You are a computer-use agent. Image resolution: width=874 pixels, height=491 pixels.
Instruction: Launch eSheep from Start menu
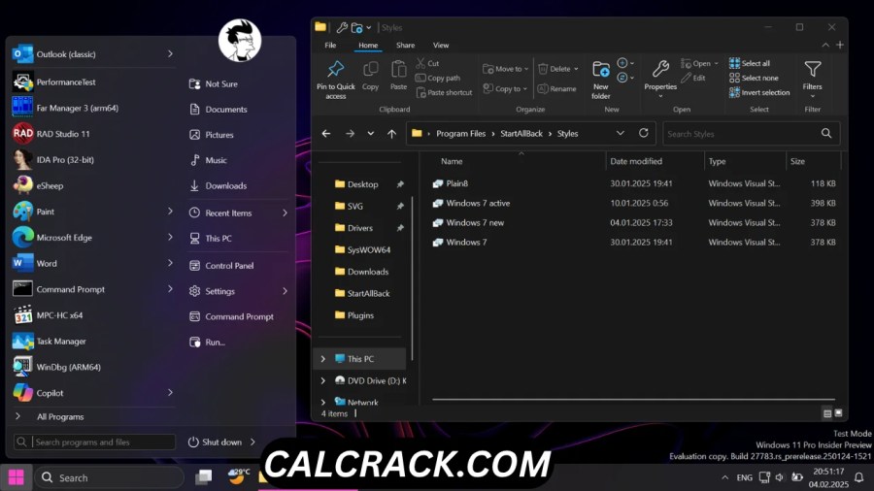93,185
